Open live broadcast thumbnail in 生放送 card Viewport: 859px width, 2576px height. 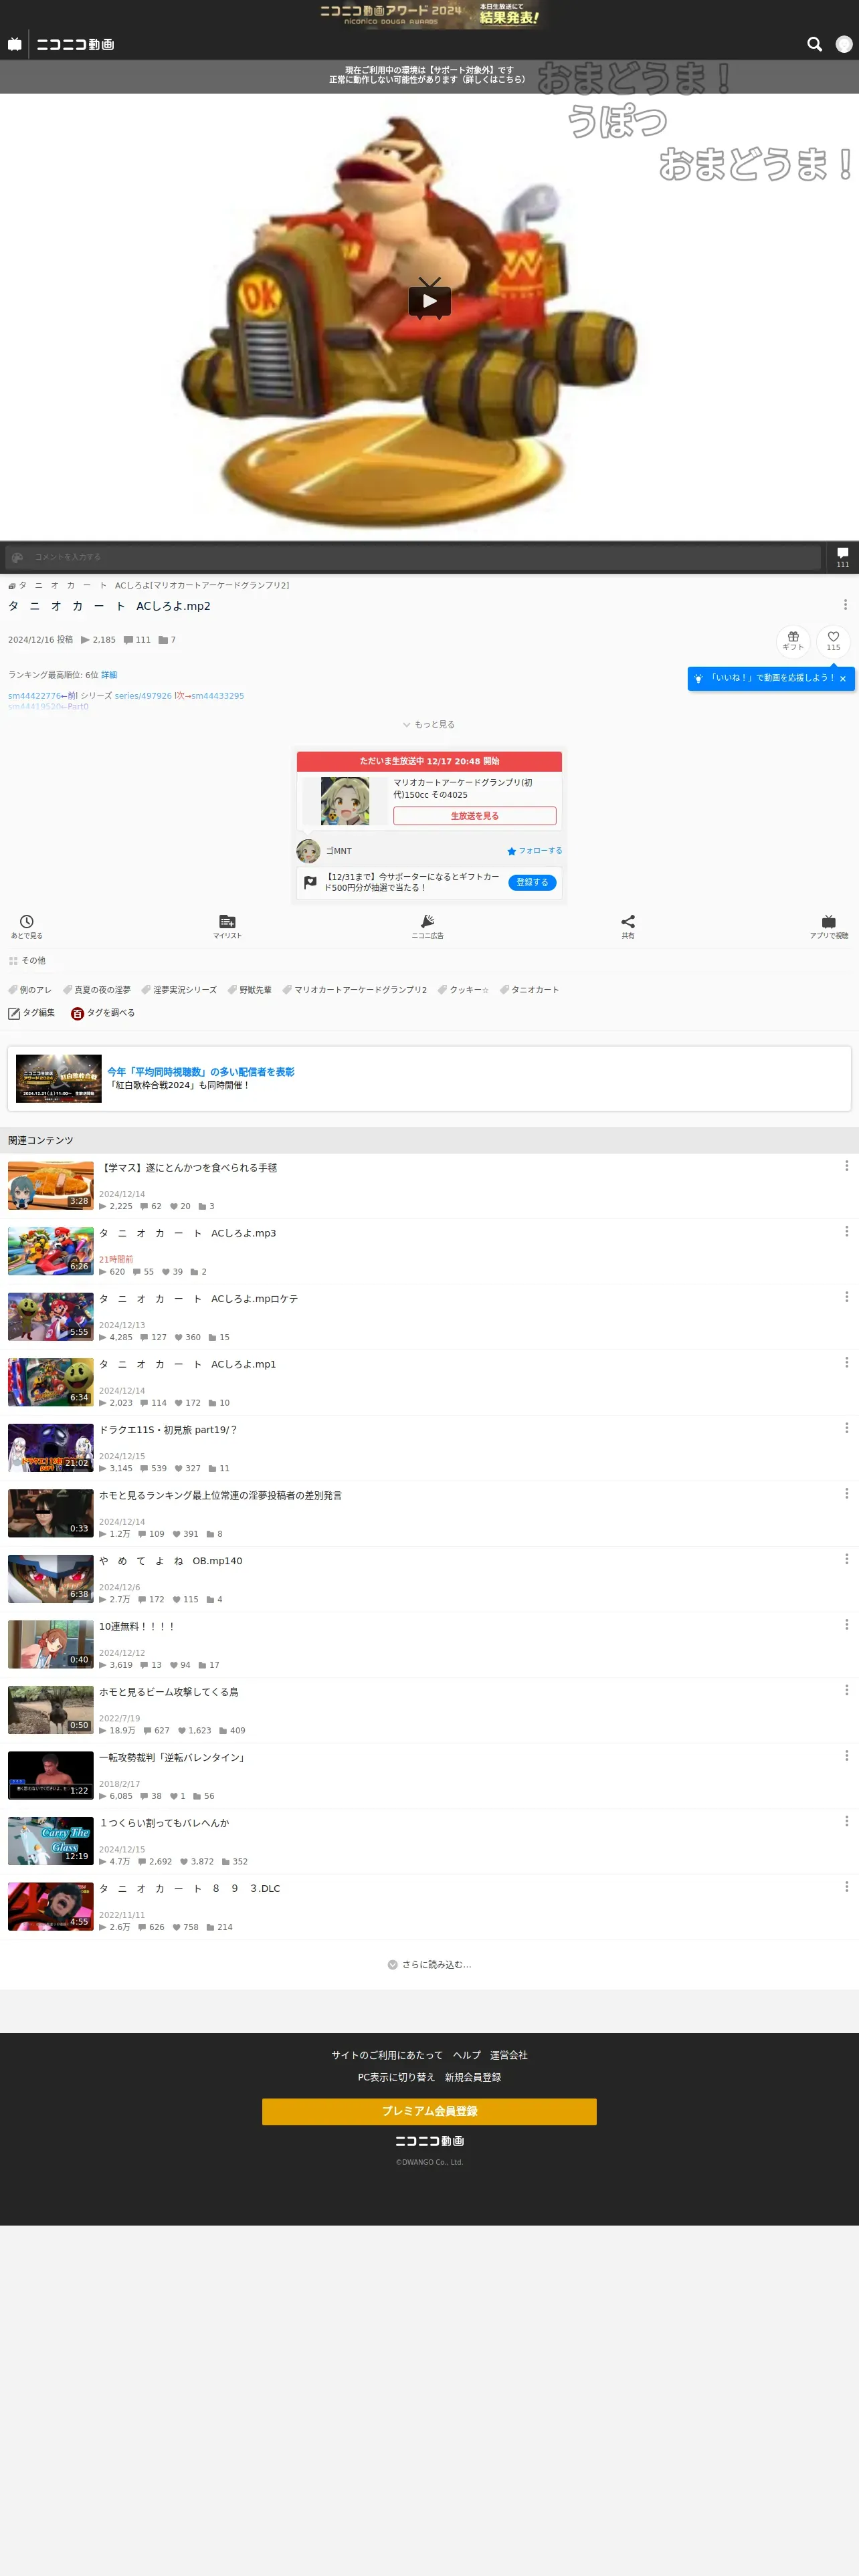tap(345, 801)
